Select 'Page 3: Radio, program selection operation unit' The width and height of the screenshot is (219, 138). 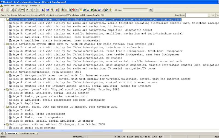pyautogui.click(x=50, y=96)
